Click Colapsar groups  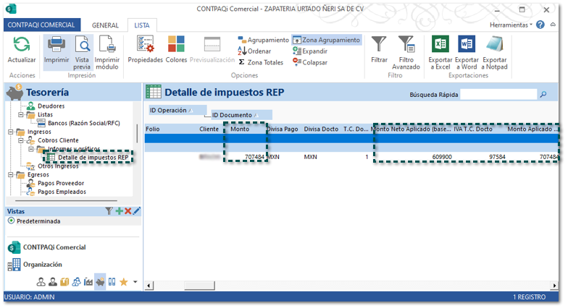tap(310, 62)
